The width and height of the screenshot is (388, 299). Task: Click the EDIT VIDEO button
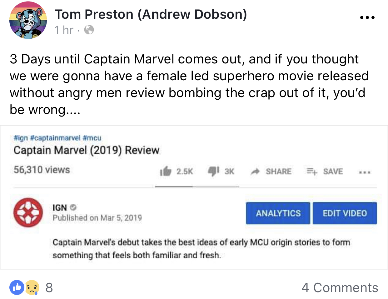(x=345, y=213)
